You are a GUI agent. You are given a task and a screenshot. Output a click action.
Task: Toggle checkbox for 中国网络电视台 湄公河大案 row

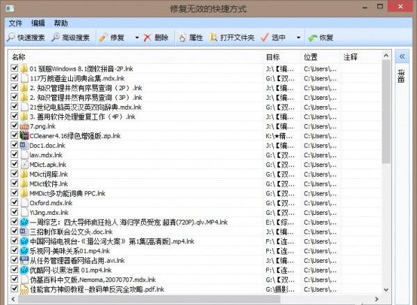[15, 241]
